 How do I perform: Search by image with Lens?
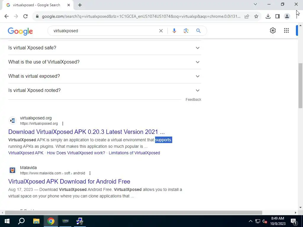(x=186, y=31)
